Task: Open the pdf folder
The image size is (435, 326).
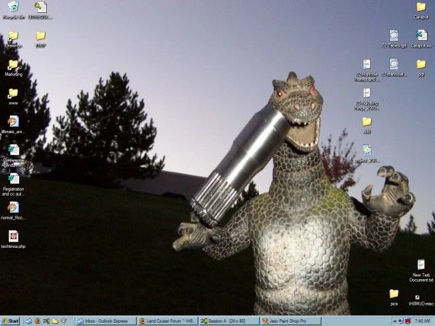Action: [421, 68]
